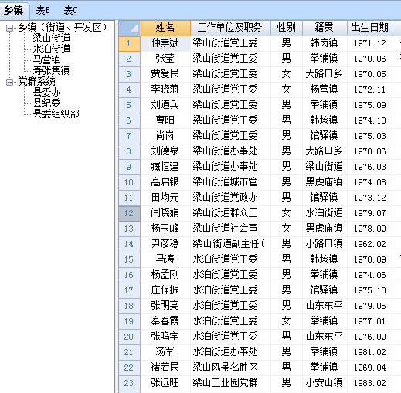Choose 寿张集镇 in the tree
The height and width of the screenshot is (393, 401).
51,70
